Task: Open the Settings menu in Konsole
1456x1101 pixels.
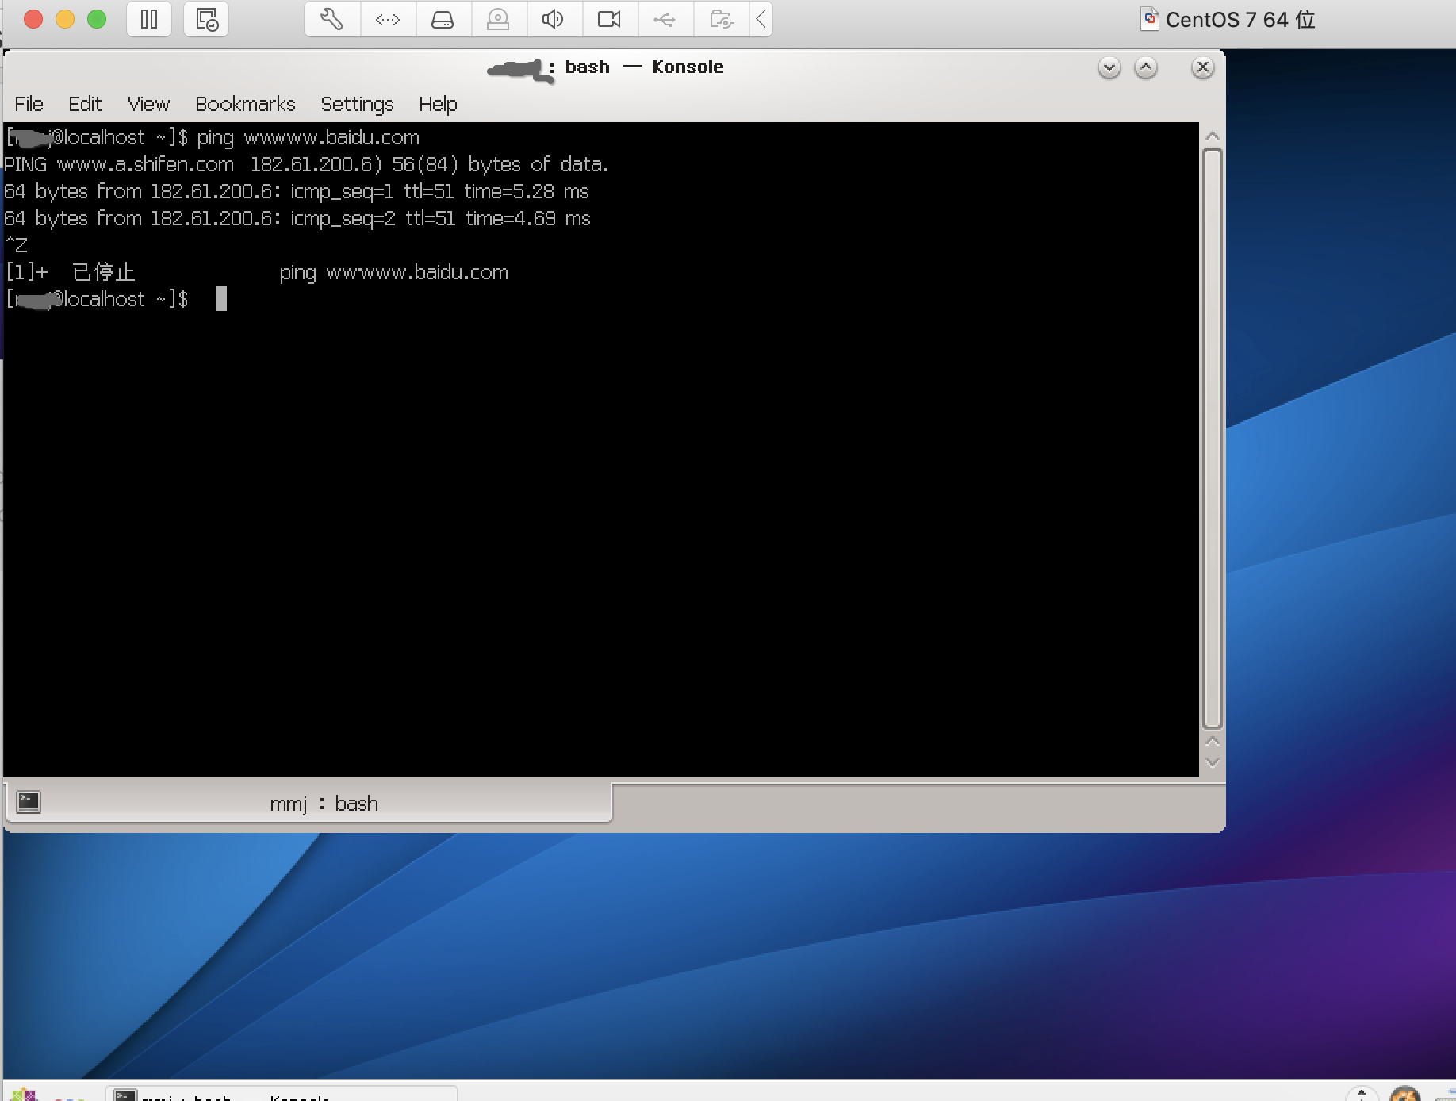Action: [x=357, y=104]
